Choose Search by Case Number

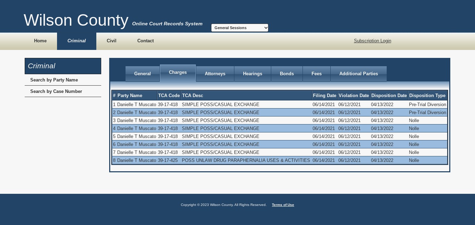tap(63, 92)
